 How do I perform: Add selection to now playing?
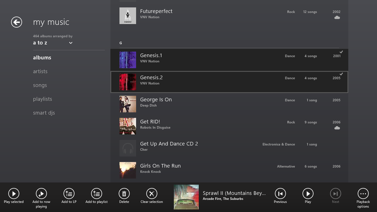click(x=41, y=194)
